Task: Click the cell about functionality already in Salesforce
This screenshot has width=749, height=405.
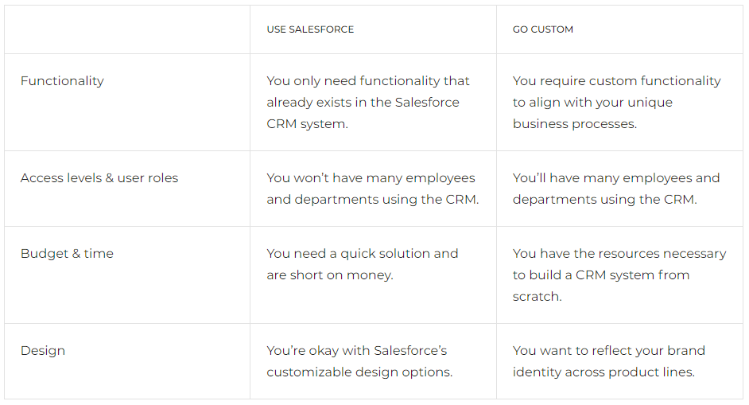Action: click(x=373, y=103)
